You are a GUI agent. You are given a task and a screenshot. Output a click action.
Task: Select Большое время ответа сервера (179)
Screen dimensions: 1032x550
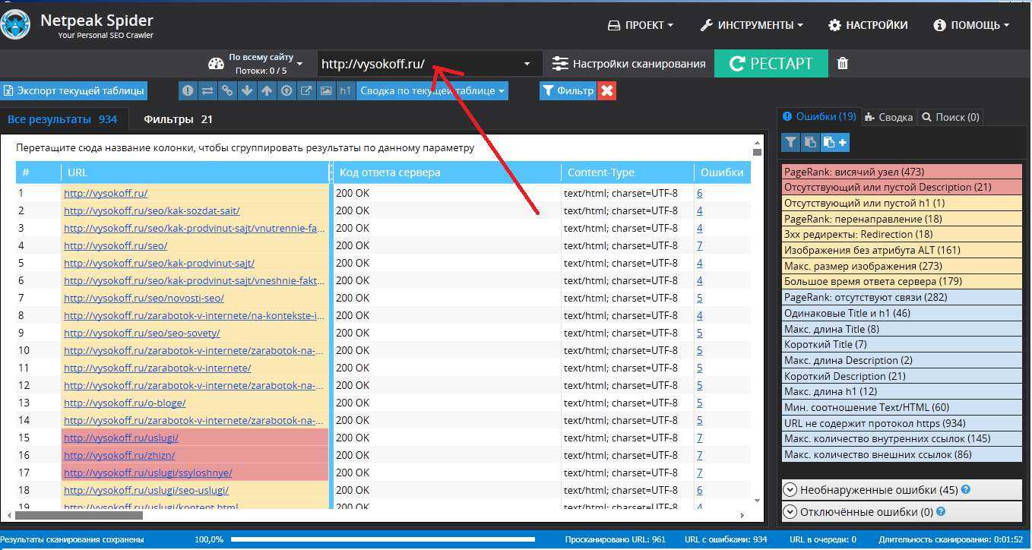coord(902,281)
